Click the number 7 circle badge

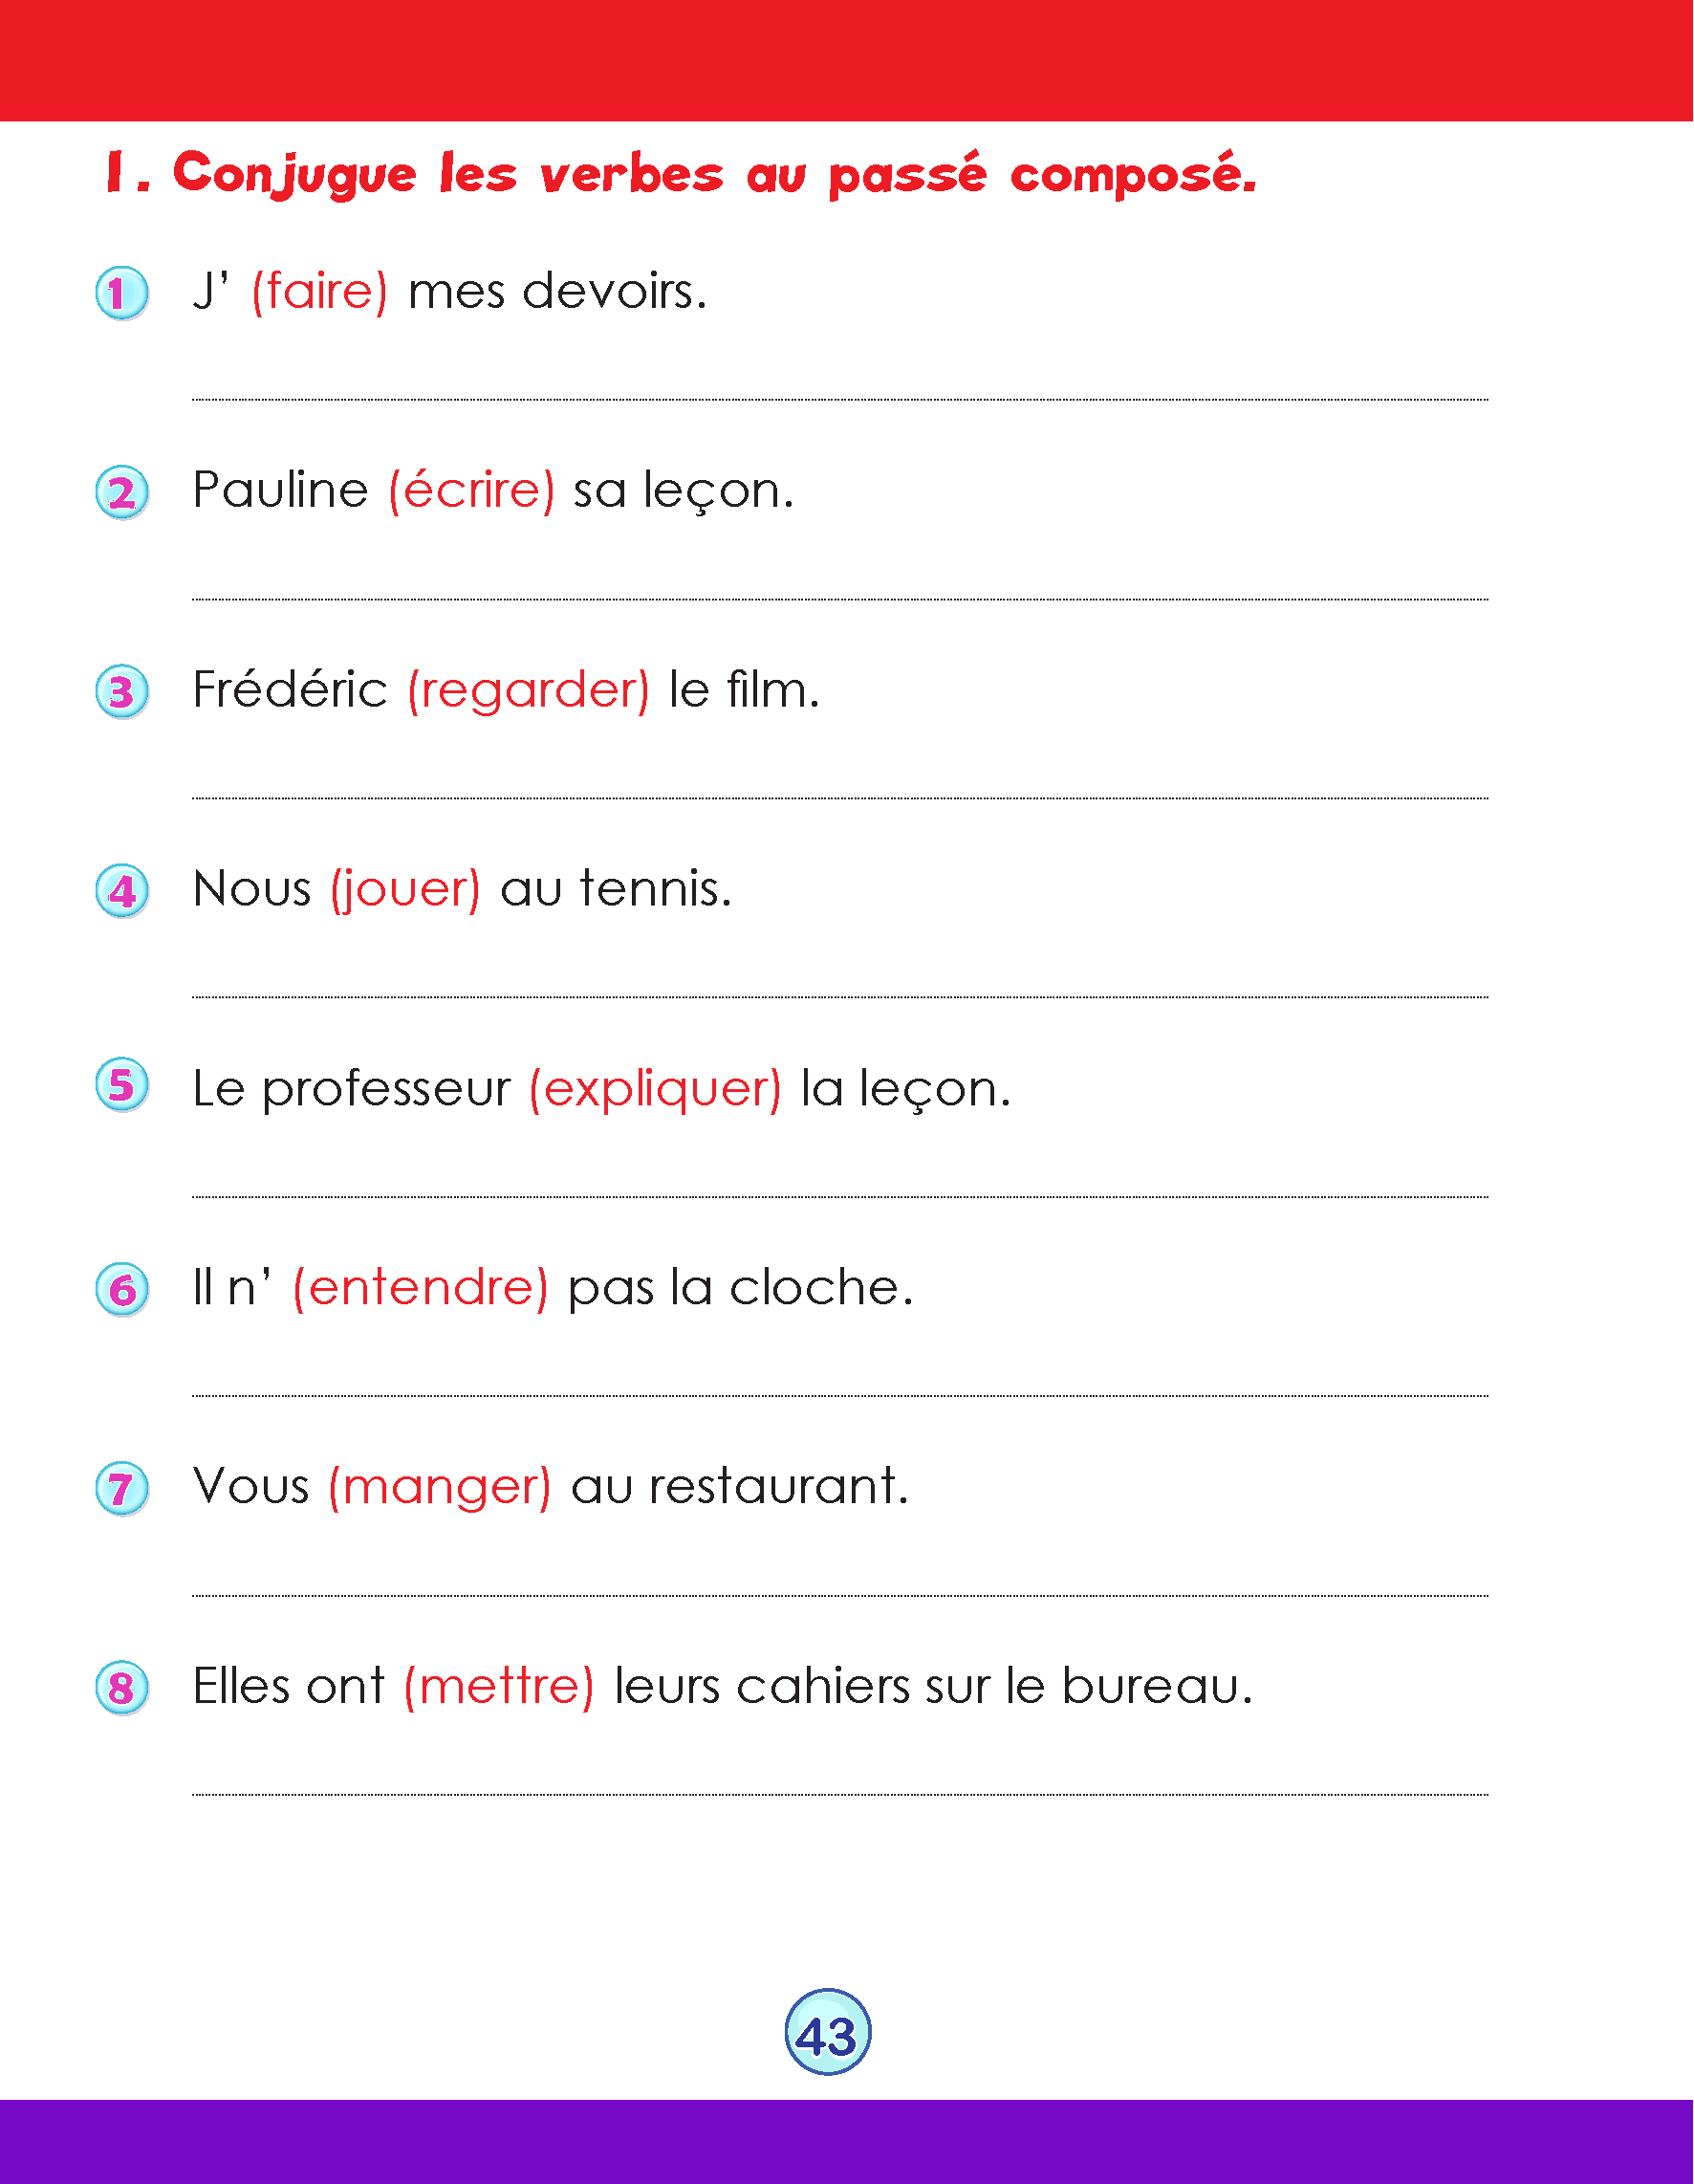point(122,1488)
